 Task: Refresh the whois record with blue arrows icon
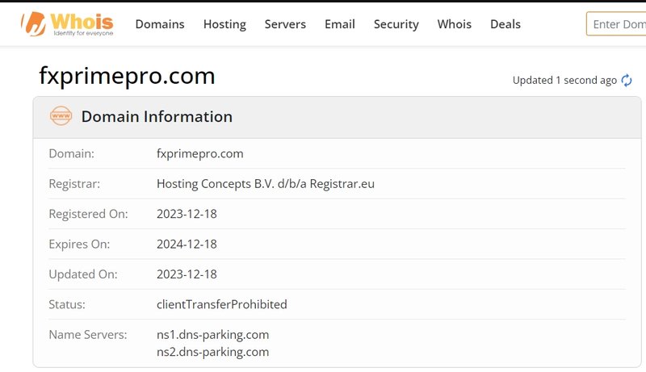[x=627, y=80]
